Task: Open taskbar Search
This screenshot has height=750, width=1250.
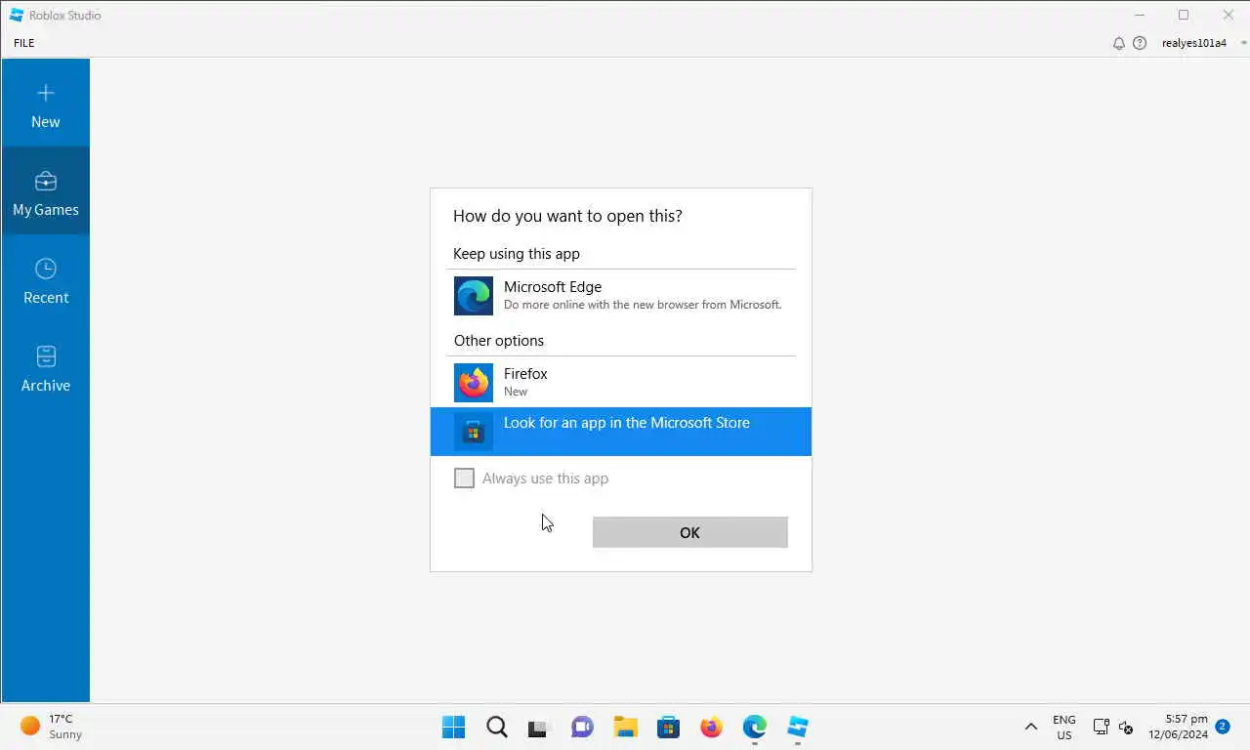Action: [497, 728]
